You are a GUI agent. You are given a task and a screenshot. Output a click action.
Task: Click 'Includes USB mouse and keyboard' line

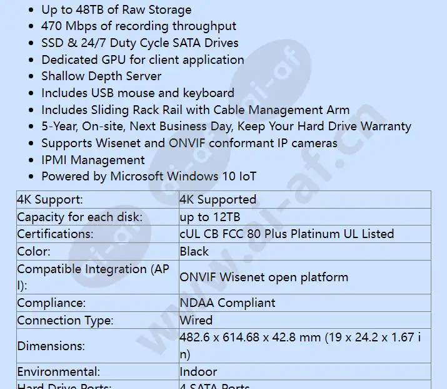click(x=138, y=93)
